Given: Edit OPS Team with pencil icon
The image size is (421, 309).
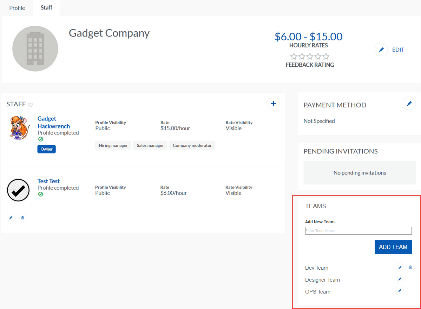Looking at the screenshot, I should pyautogui.click(x=400, y=291).
